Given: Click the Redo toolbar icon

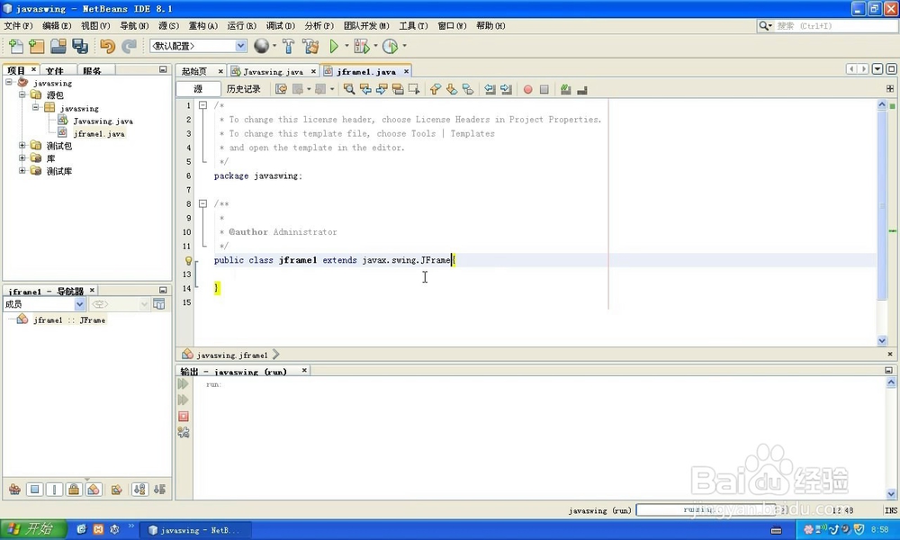Looking at the screenshot, I should click(x=129, y=46).
